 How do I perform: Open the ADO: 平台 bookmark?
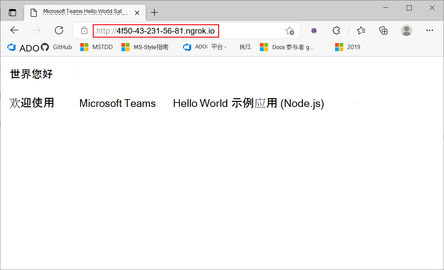coord(205,47)
